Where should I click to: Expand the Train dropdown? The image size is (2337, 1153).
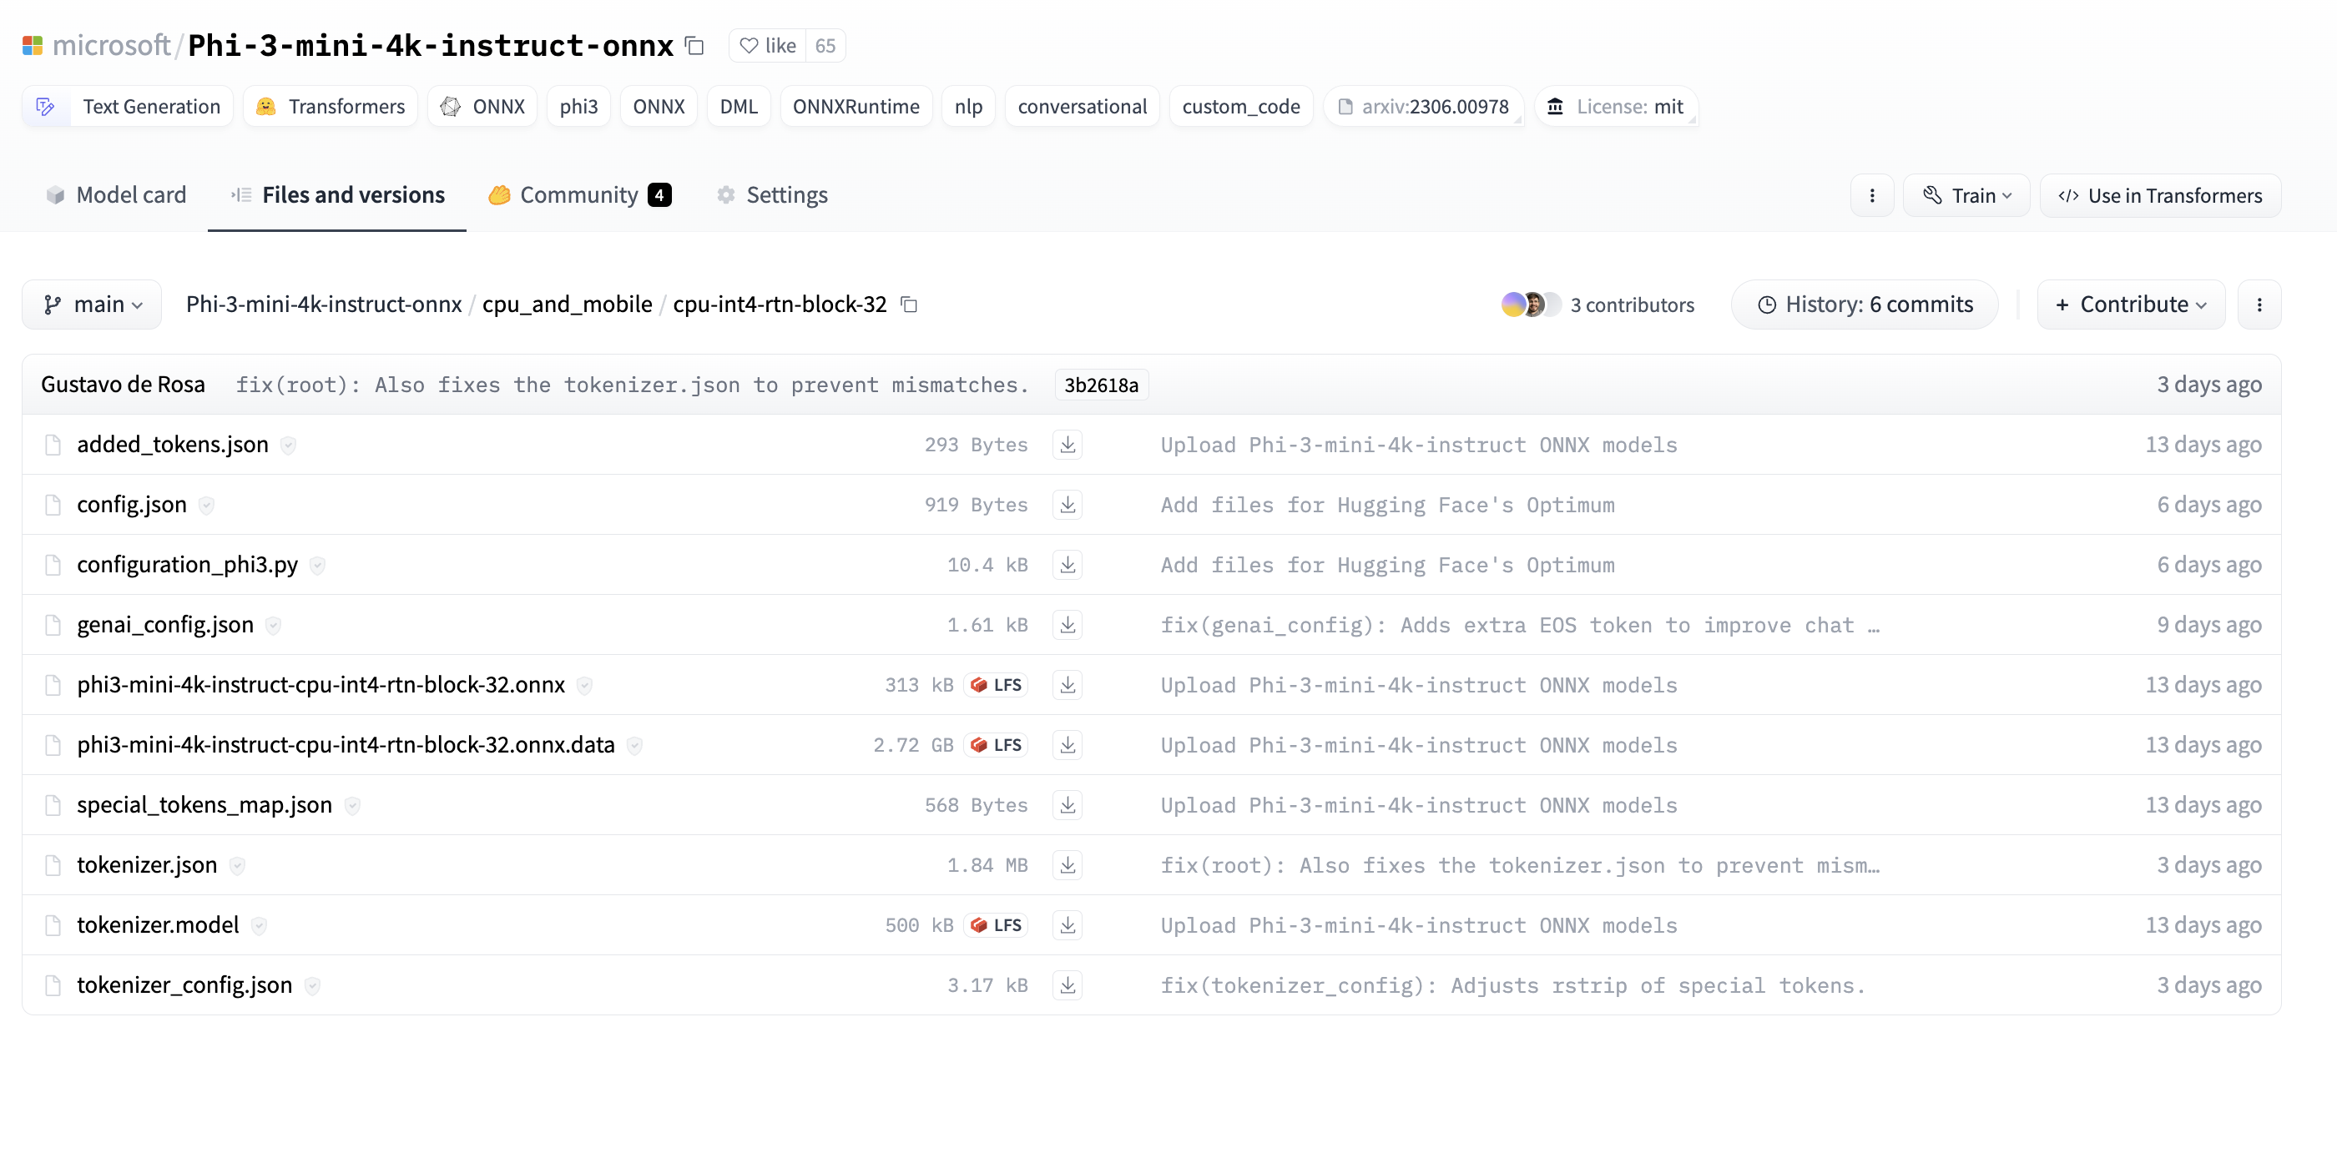tap(1966, 195)
